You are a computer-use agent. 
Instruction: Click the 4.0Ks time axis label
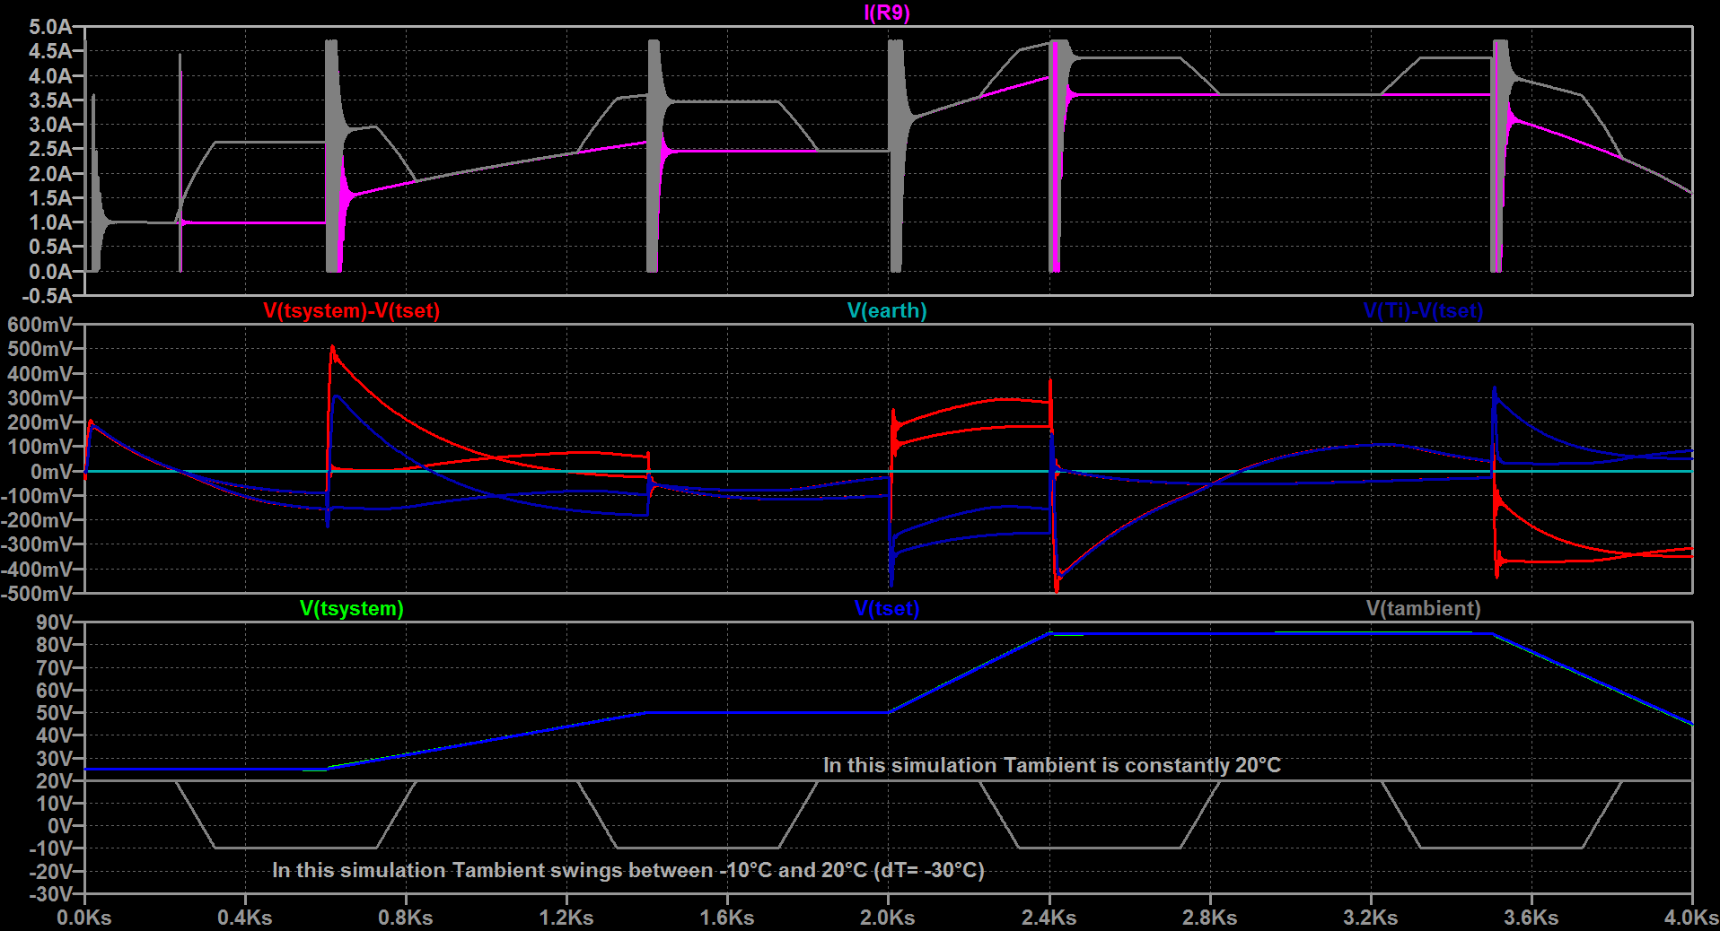coord(1691,918)
